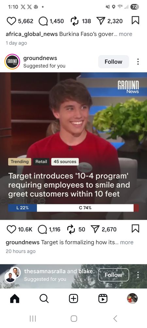This screenshot has width=147, height=328.
Task: Expand africa_global_news caption with more
Action: pyautogui.click(x=125, y=34)
